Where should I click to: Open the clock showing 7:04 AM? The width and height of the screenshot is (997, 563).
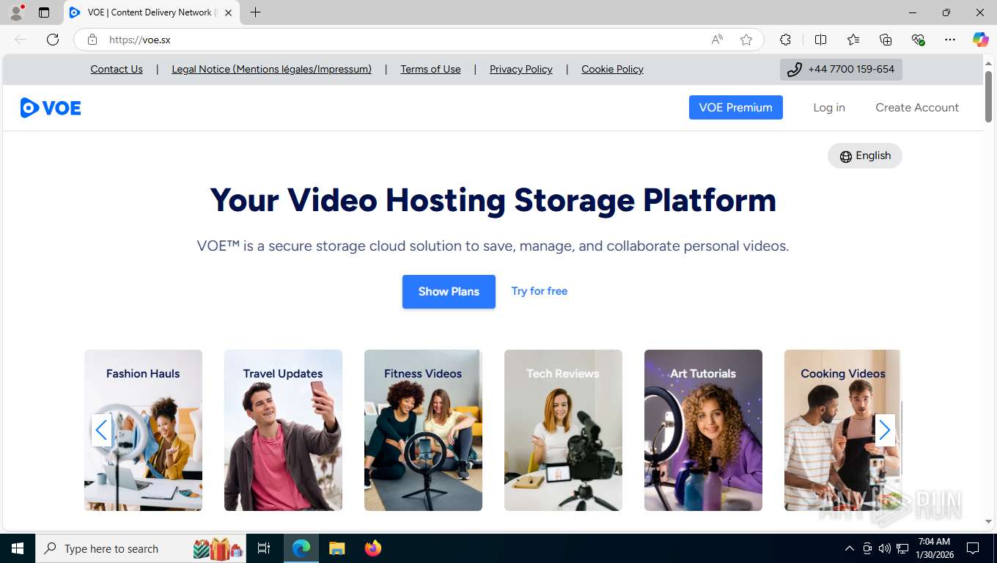934,548
